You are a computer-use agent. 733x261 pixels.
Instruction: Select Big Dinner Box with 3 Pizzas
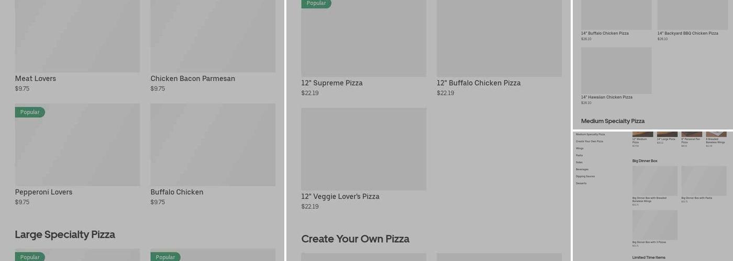pyautogui.click(x=654, y=225)
